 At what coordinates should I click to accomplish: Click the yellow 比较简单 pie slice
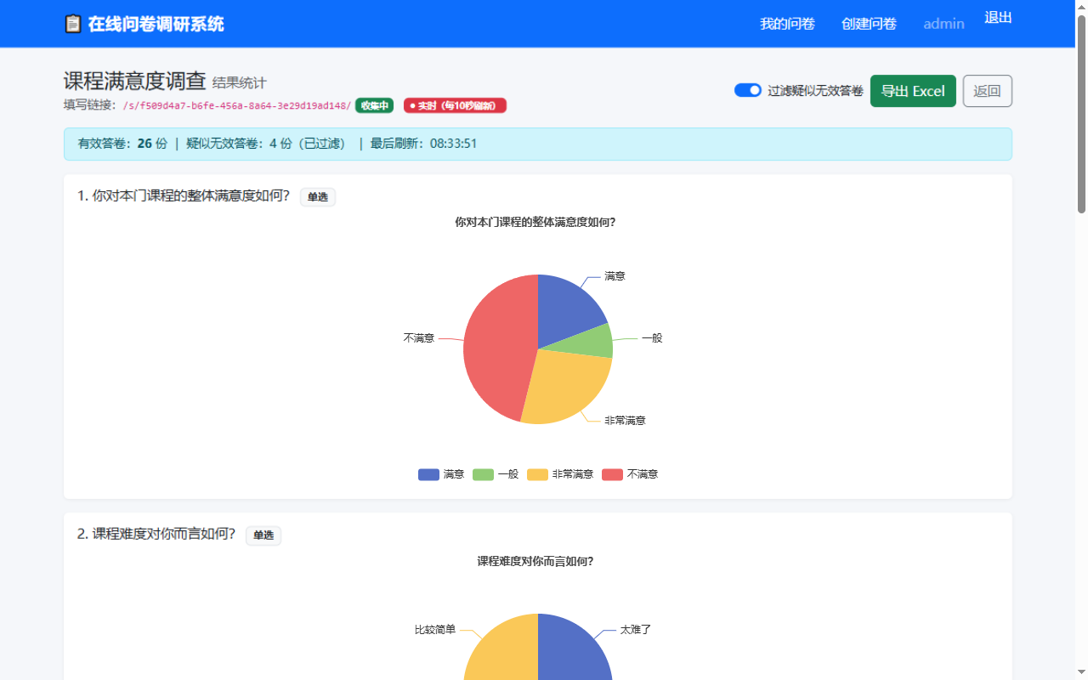(x=501, y=650)
